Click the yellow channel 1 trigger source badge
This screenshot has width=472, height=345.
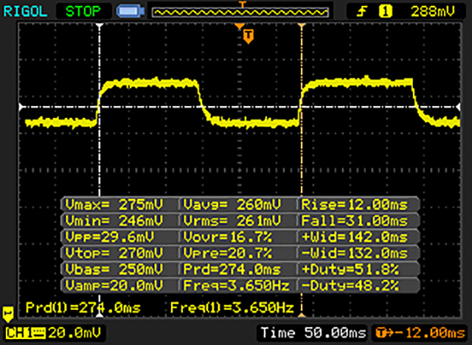(383, 11)
